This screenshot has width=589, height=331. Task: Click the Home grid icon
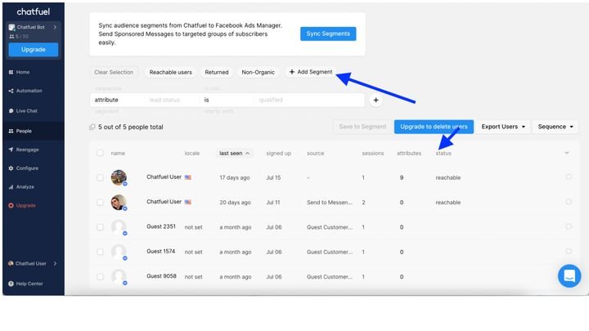click(x=11, y=72)
